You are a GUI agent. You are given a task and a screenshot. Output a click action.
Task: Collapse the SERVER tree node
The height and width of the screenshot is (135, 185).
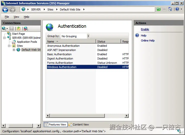4,38
